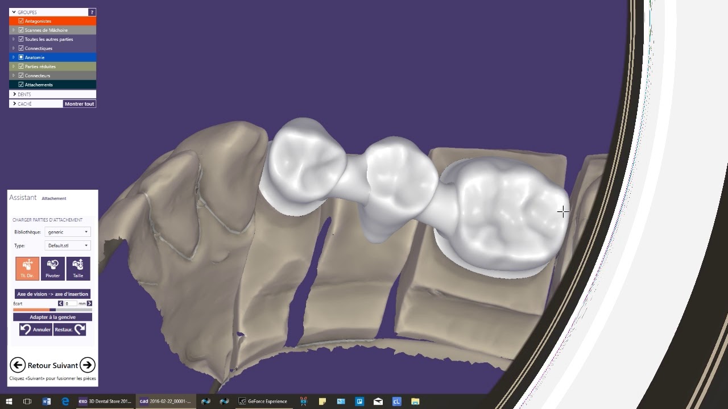Switch to cad 2016-02-22 taskbar window
Image resolution: width=728 pixels, height=409 pixels.
[x=166, y=401]
